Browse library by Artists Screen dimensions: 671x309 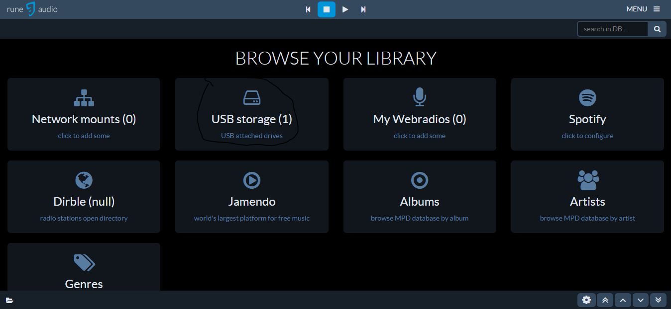point(587,197)
